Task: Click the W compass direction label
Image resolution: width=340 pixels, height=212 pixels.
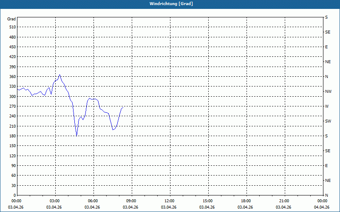Action: pos(327,106)
